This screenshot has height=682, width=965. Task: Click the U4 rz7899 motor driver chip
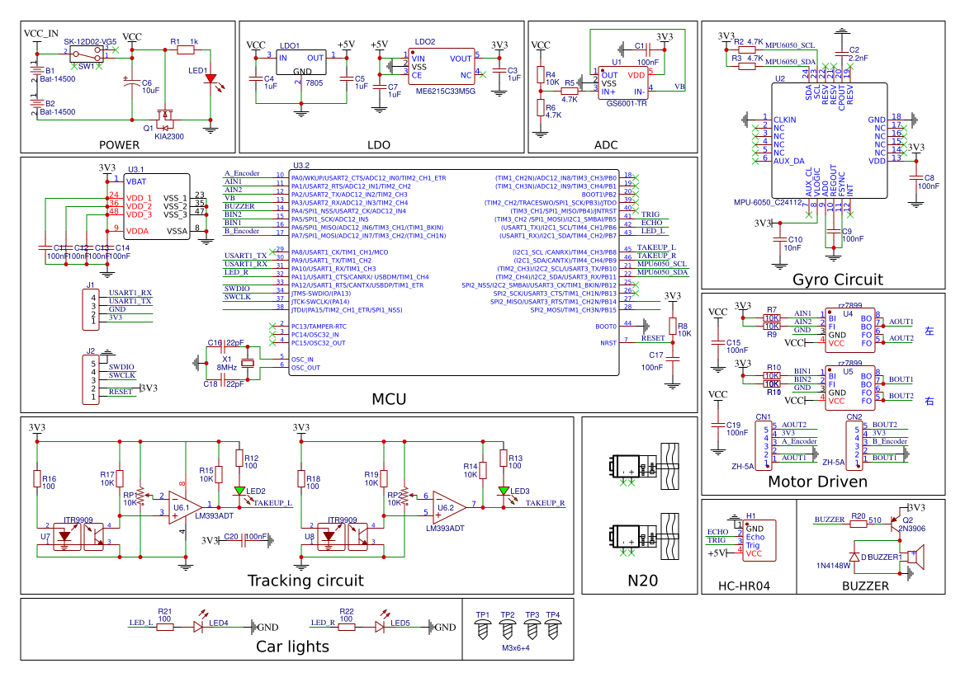pos(849,330)
